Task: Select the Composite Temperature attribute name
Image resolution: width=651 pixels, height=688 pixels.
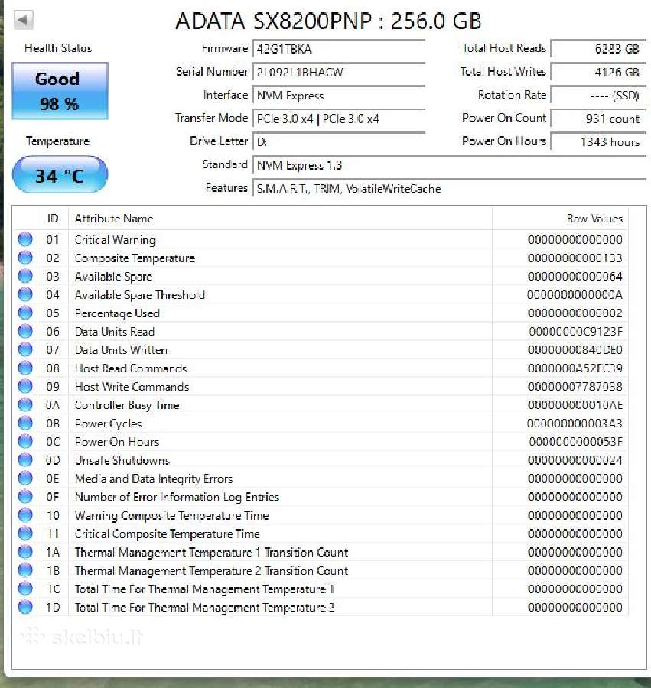Action: pos(135,258)
